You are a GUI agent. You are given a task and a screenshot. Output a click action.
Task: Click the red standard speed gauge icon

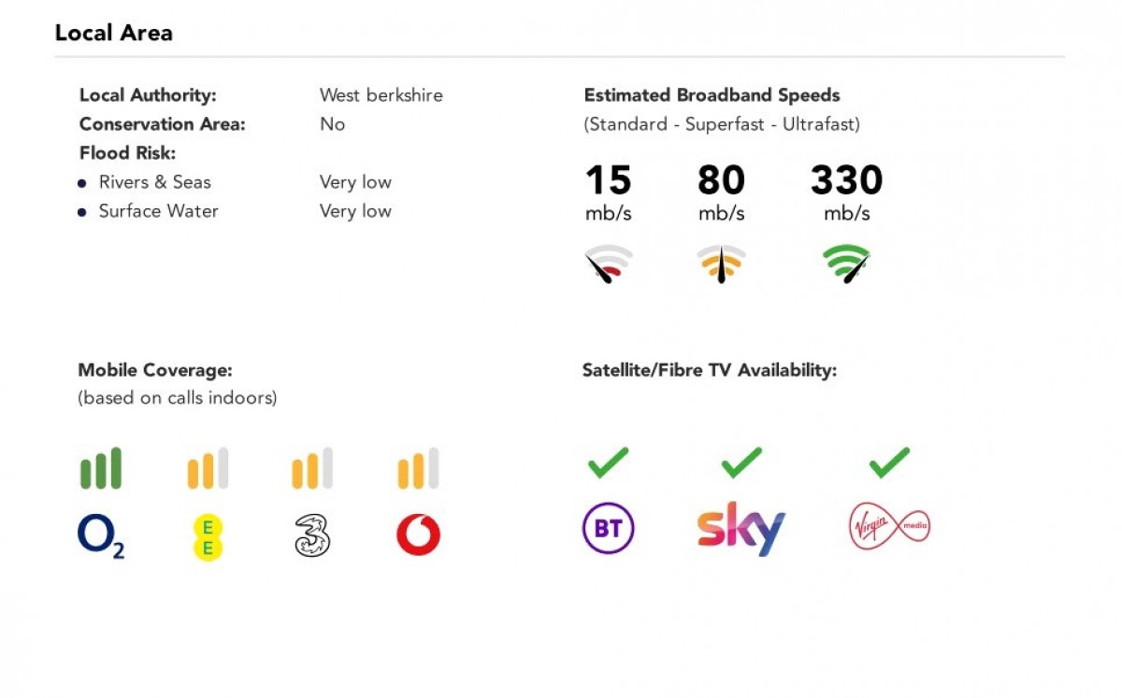tap(609, 263)
